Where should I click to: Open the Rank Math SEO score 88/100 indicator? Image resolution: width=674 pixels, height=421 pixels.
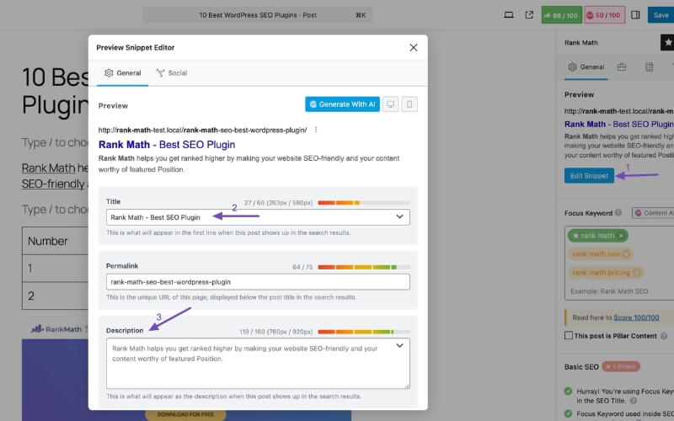(x=559, y=15)
